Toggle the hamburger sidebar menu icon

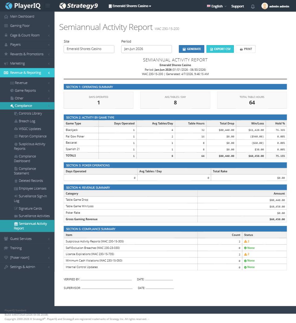[x=48, y=6]
